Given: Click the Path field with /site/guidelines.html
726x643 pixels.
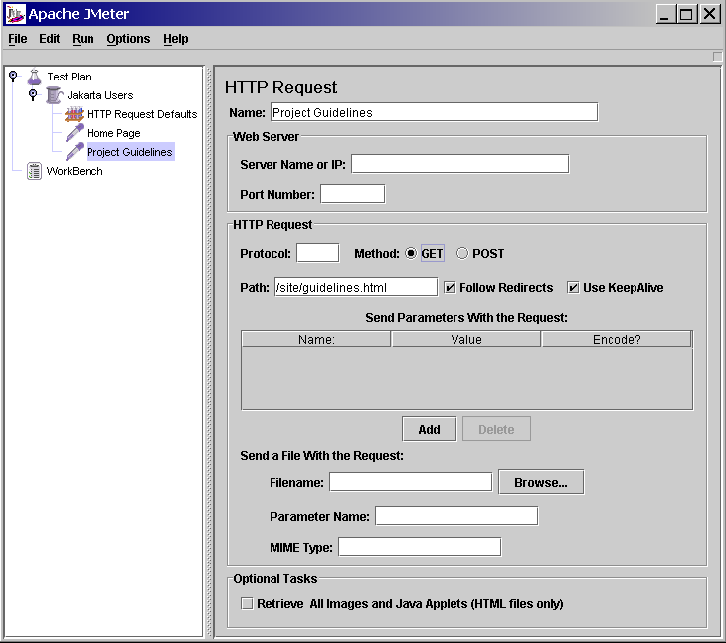Looking at the screenshot, I should [356, 287].
